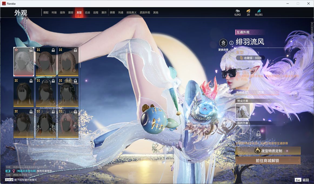Open the 搭配 tab

pyautogui.click(x=46, y=12)
